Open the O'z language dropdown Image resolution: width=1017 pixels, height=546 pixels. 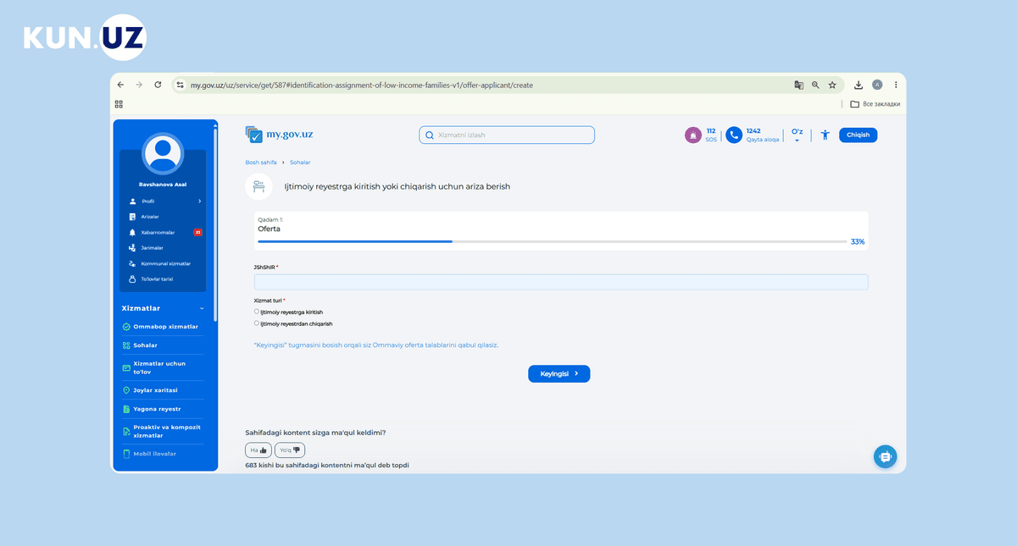pyautogui.click(x=797, y=135)
